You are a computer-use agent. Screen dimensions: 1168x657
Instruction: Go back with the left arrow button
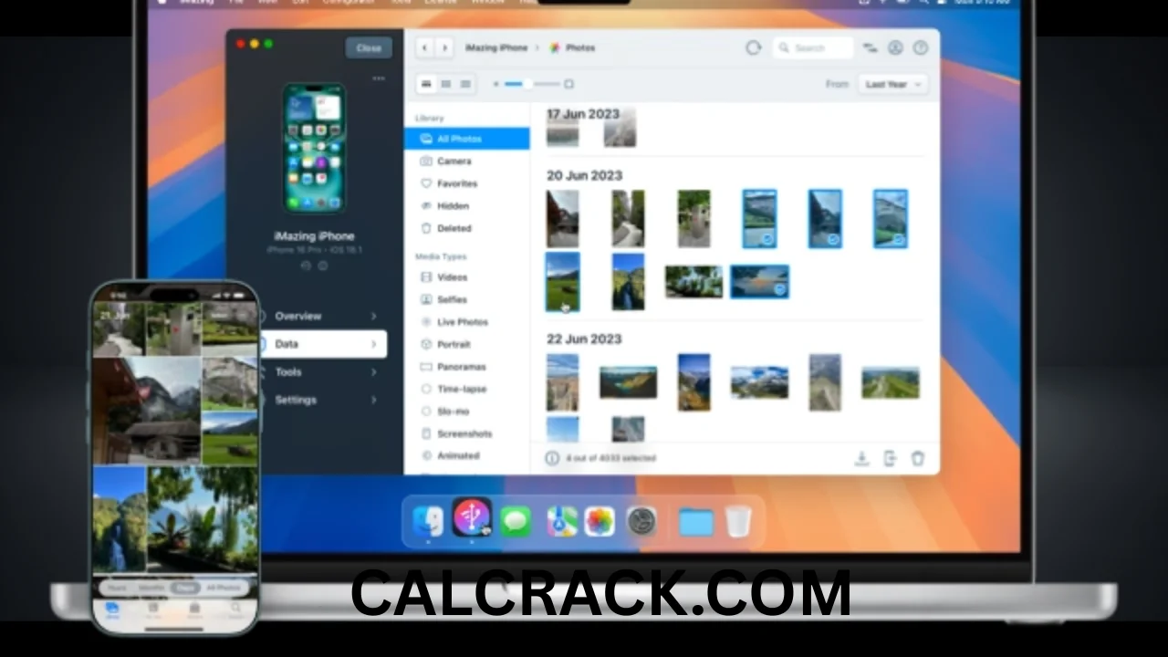[x=426, y=47]
